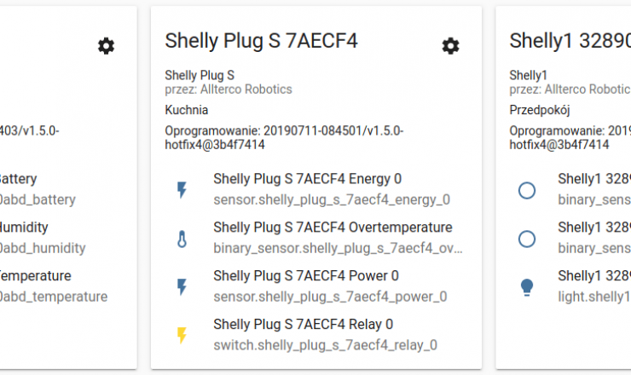631x375 pixels.
Task: Click the Kuchnia area label
Action: coord(187,110)
